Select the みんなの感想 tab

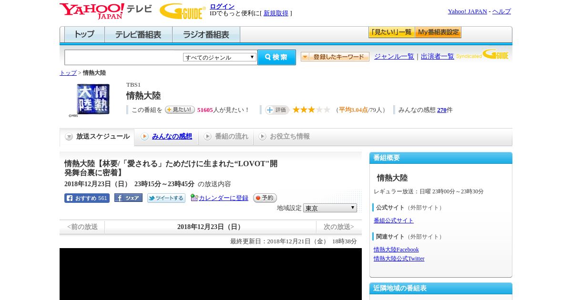(x=166, y=137)
